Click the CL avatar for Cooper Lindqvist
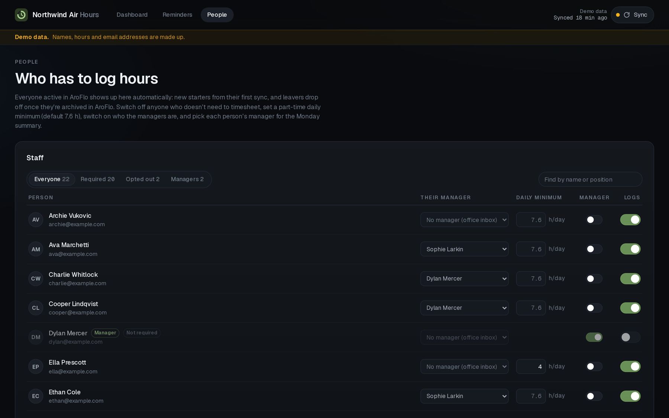The width and height of the screenshot is (669, 418). pyautogui.click(x=36, y=308)
